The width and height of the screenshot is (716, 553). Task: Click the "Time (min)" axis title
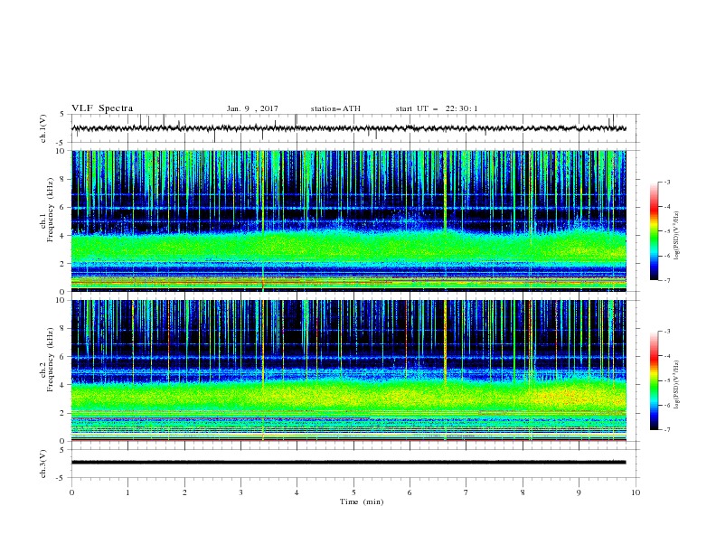(362, 501)
